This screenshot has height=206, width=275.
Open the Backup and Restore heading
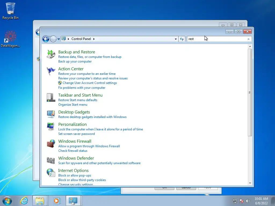click(x=77, y=52)
